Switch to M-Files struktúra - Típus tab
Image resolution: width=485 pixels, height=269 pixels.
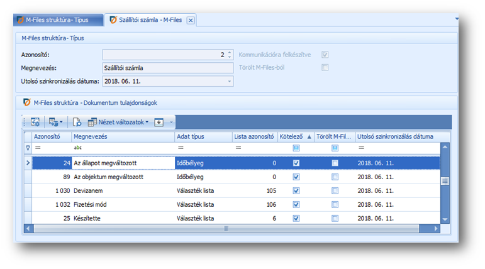(57, 20)
